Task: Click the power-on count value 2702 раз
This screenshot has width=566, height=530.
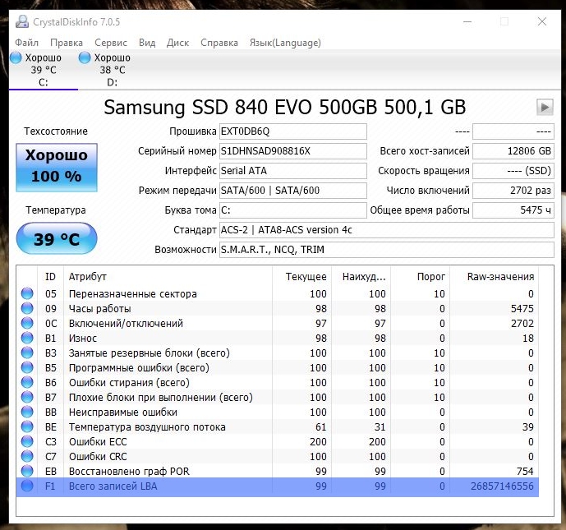Action: point(513,191)
